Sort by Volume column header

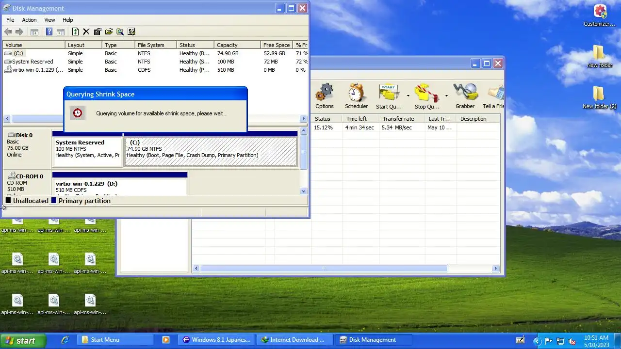[34, 45]
